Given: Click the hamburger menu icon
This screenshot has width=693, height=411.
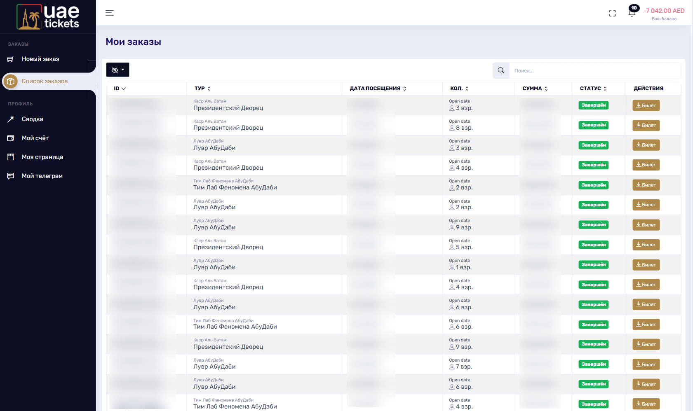Looking at the screenshot, I should point(109,13).
